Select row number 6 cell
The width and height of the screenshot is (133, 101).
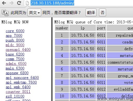62,69
